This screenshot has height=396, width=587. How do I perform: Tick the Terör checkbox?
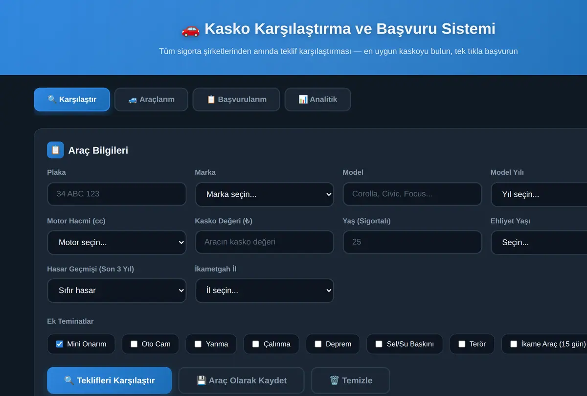(462, 344)
